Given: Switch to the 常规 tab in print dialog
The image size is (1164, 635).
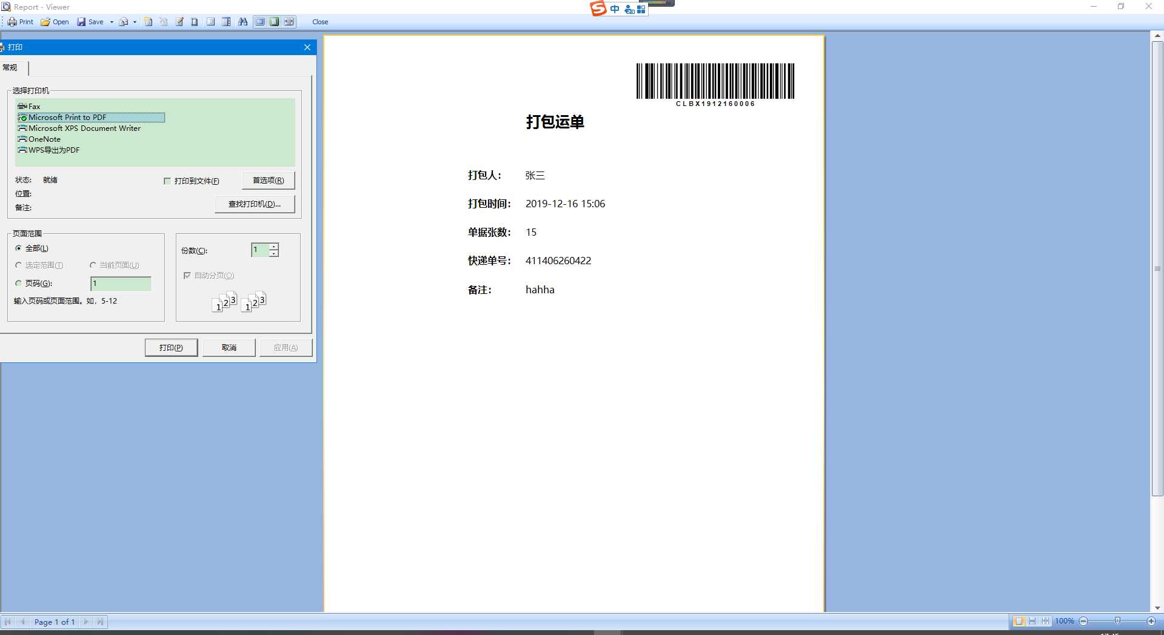Looking at the screenshot, I should click(x=10, y=68).
